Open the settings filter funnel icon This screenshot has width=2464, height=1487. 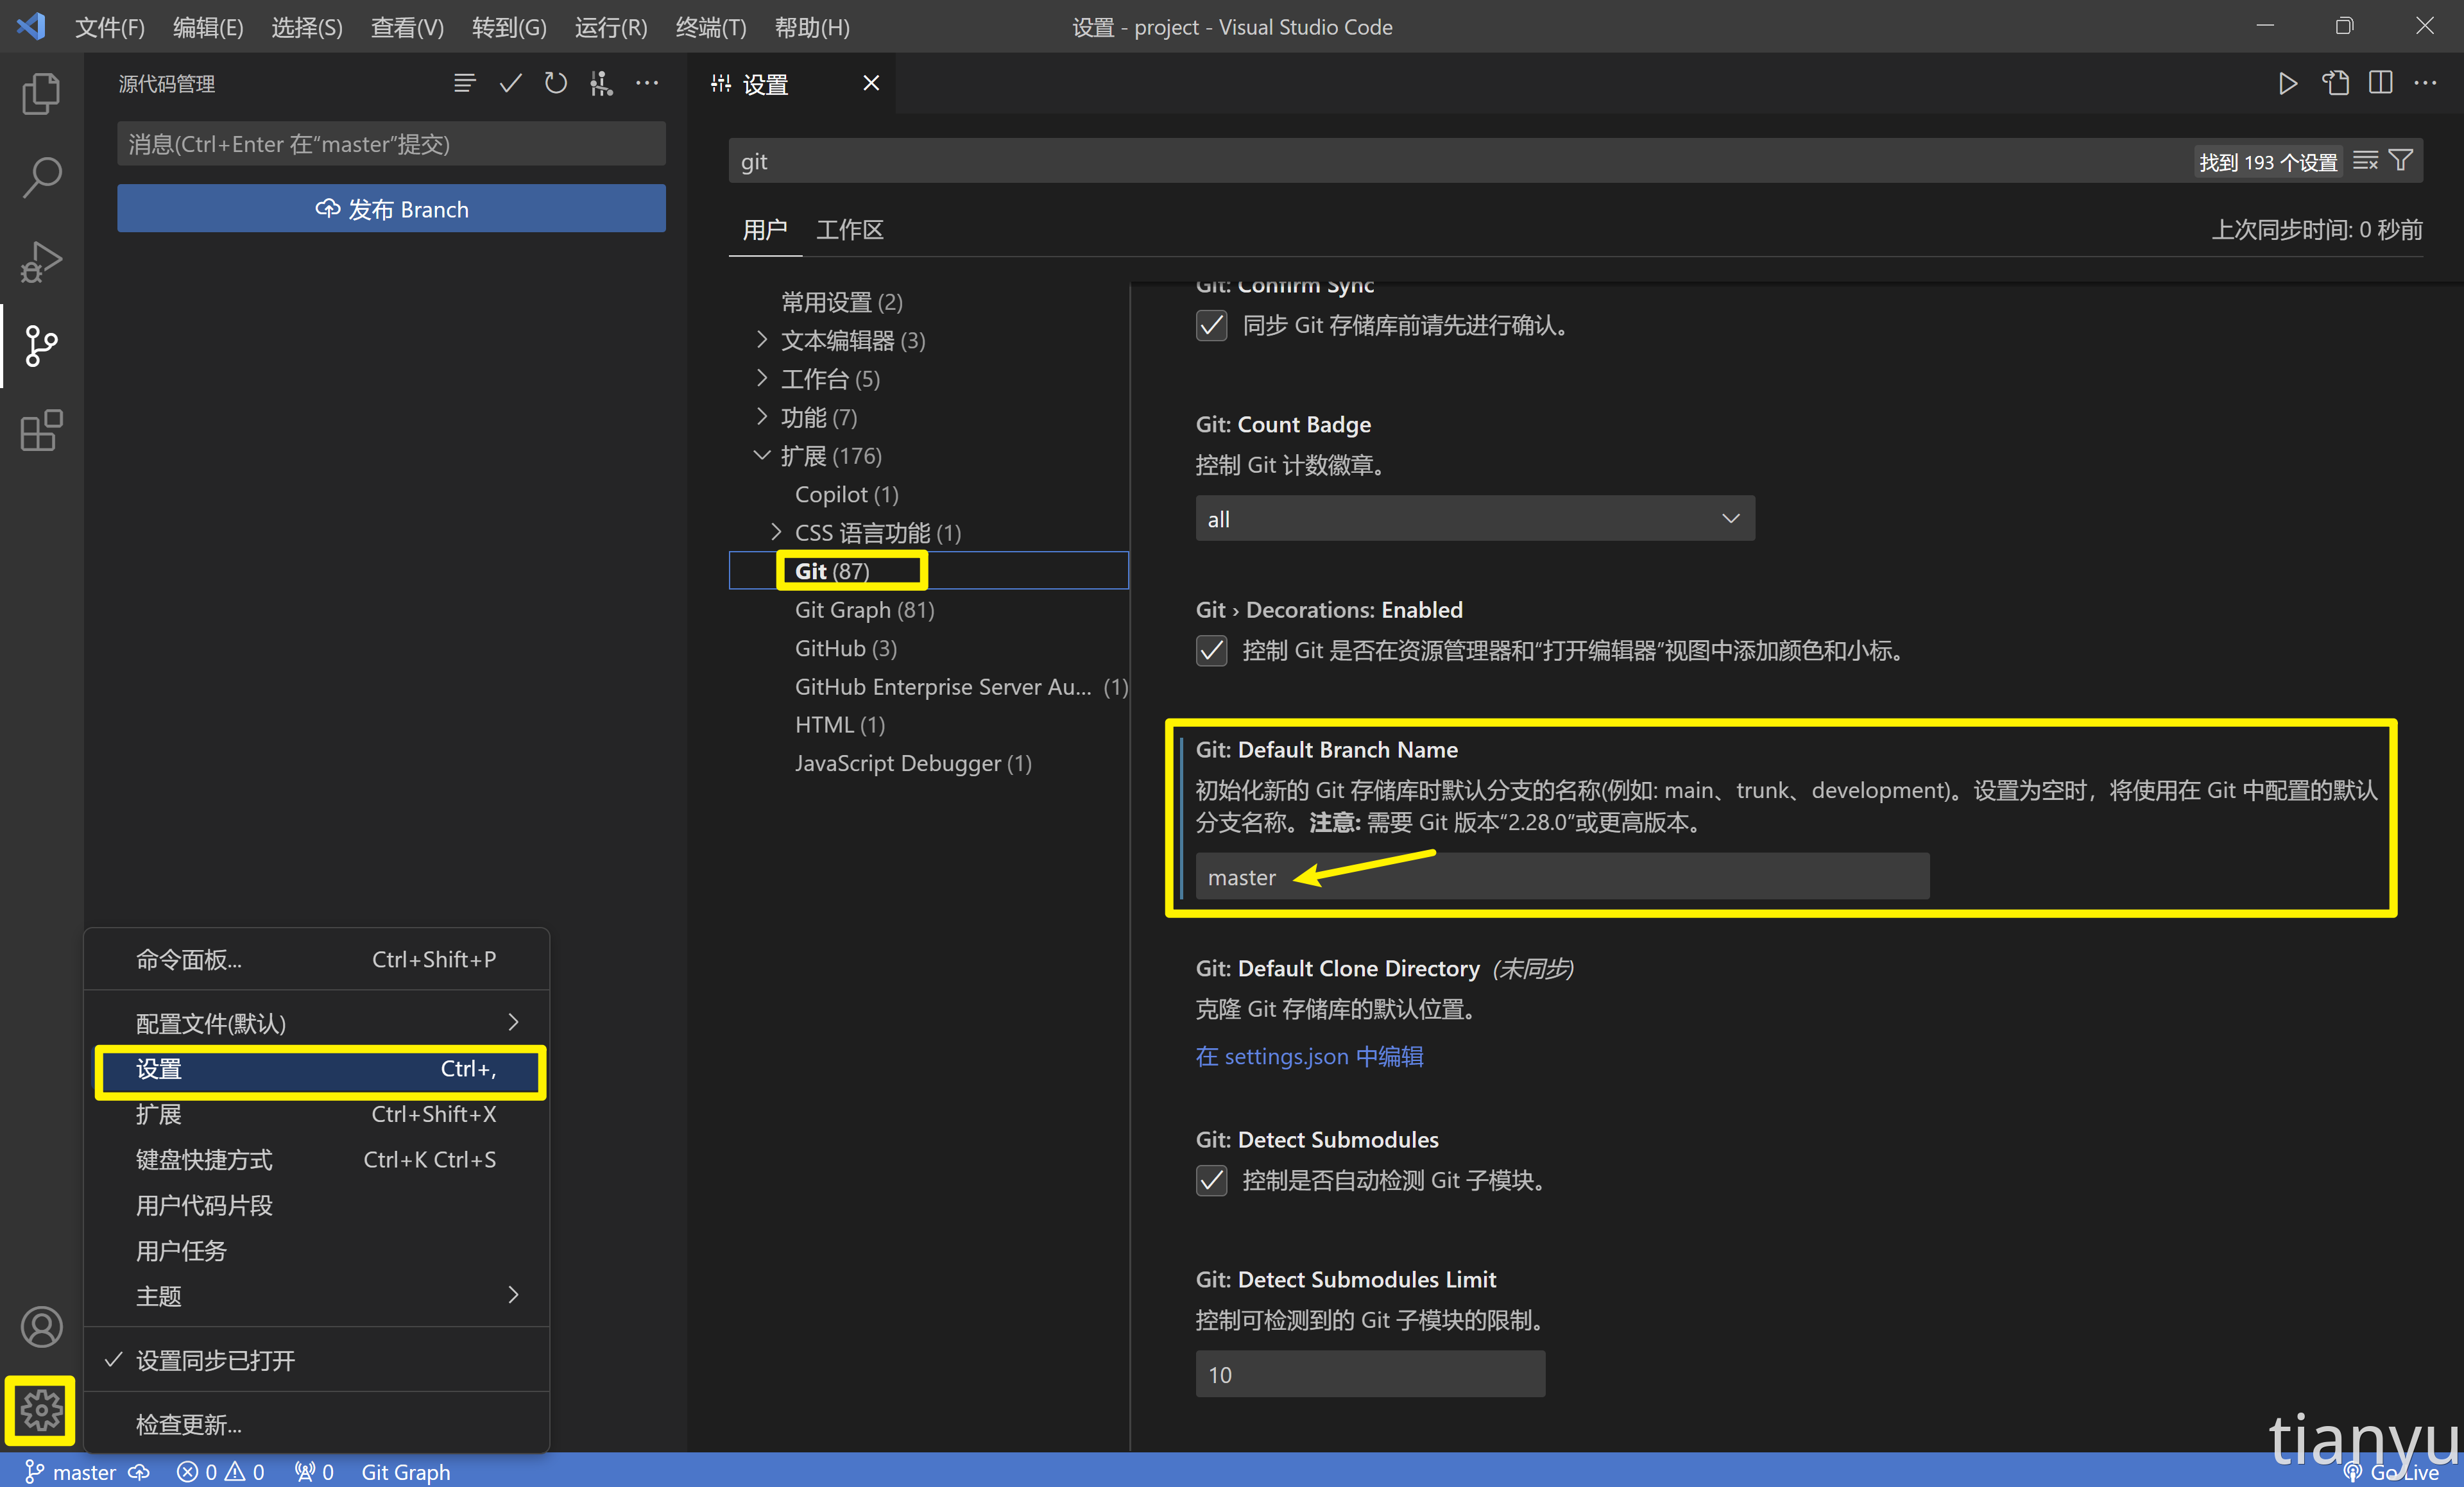click(2401, 161)
